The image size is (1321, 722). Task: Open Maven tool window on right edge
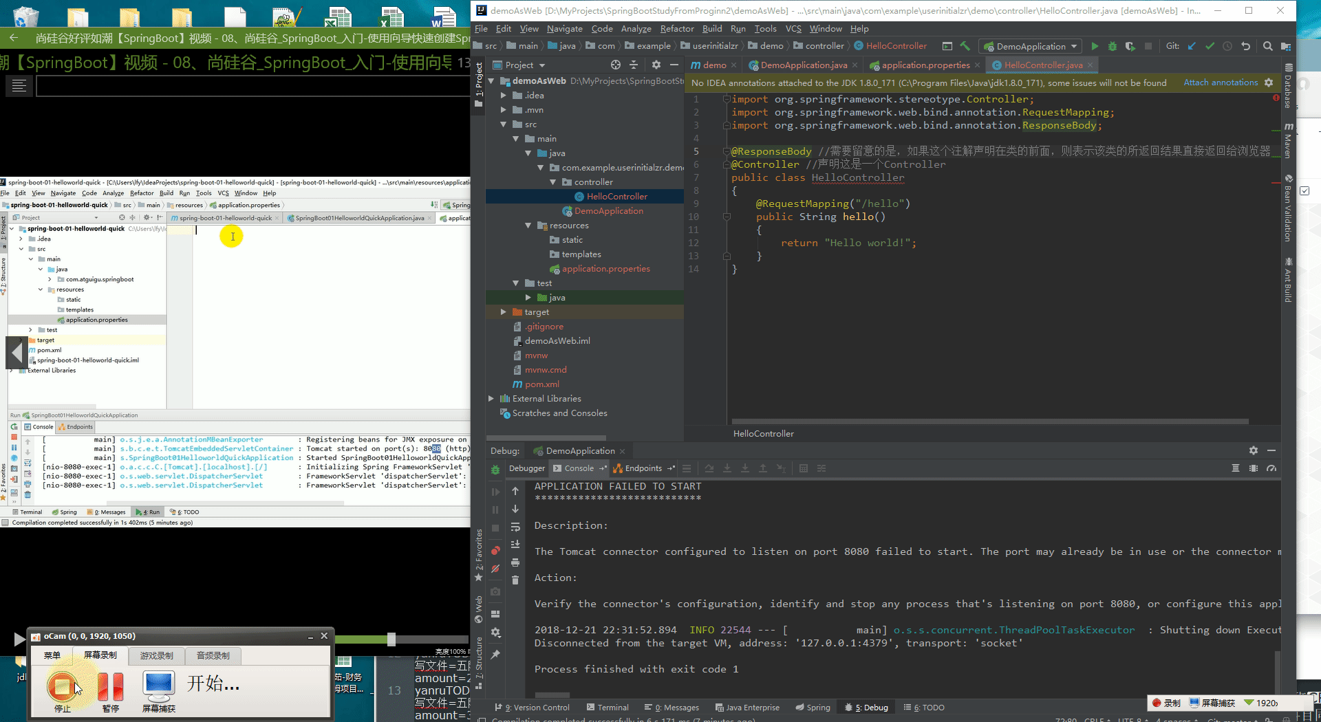pos(1289,141)
